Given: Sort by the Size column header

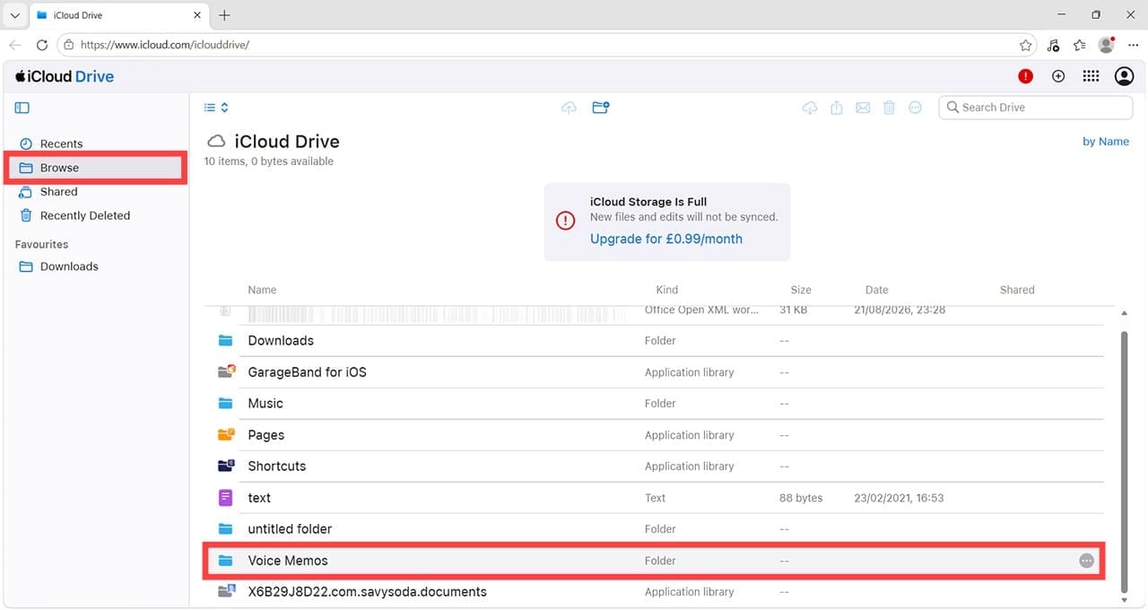Looking at the screenshot, I should tap(801, 290).
